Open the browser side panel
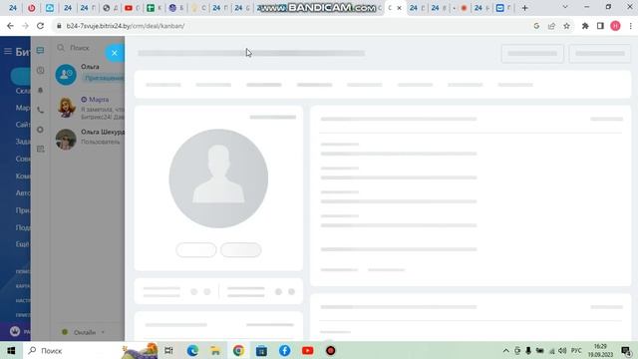The image size is (638, 359). pyautogui.click(x=600, y=26)
